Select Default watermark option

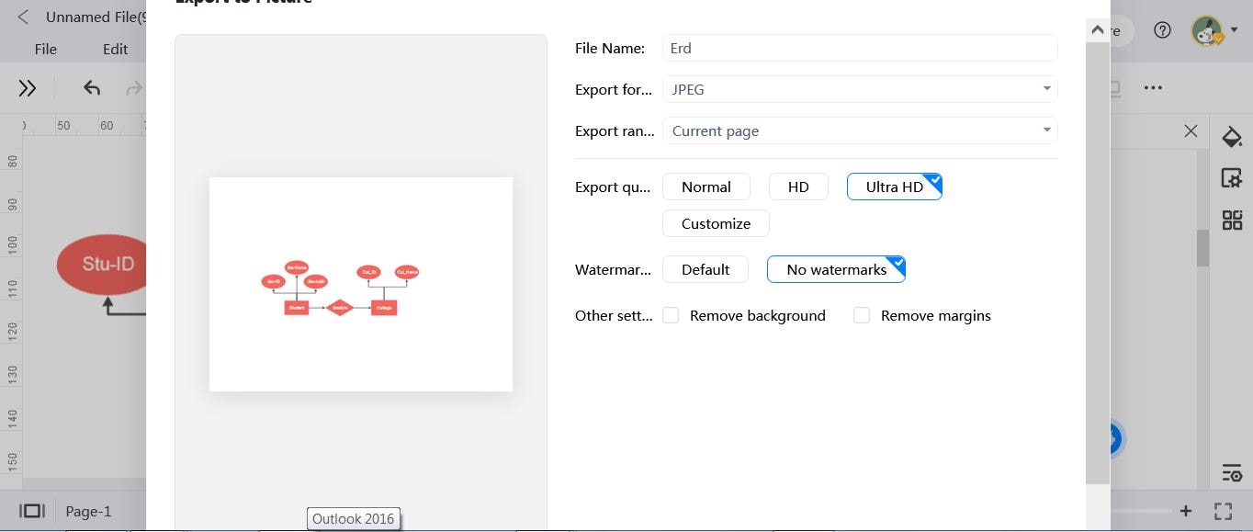(706, 269)
